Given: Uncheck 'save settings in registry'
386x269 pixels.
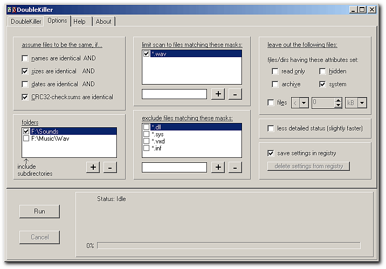Looking at the screenshot, I should [x=271, y=153].
